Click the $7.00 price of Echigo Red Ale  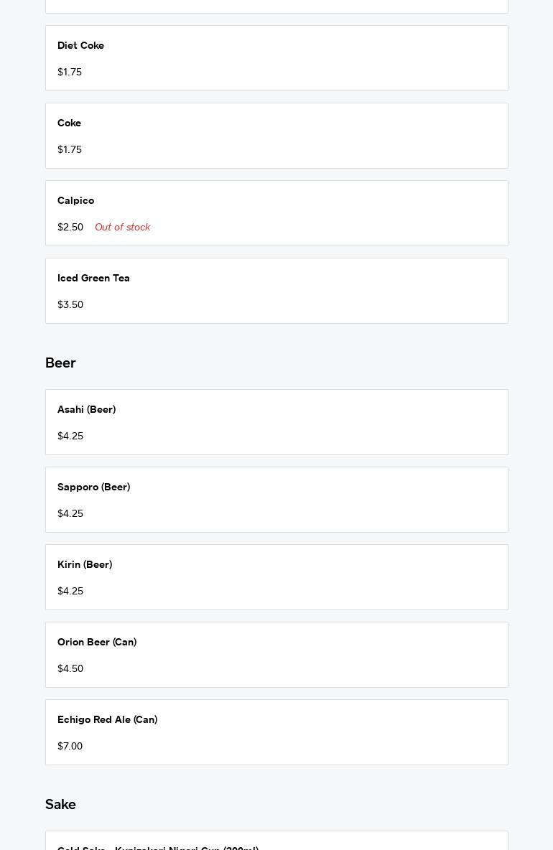[x=70, y=747]
